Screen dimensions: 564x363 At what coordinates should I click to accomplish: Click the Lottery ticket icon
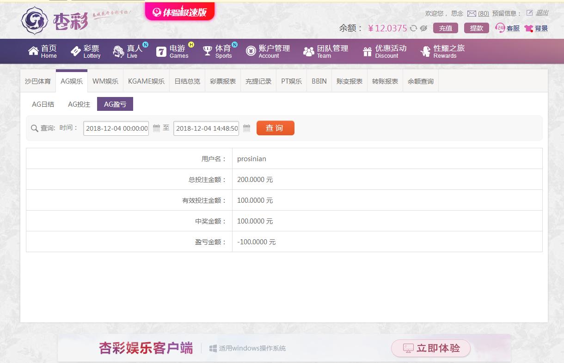pyautogui.click(x=76, y=51)
